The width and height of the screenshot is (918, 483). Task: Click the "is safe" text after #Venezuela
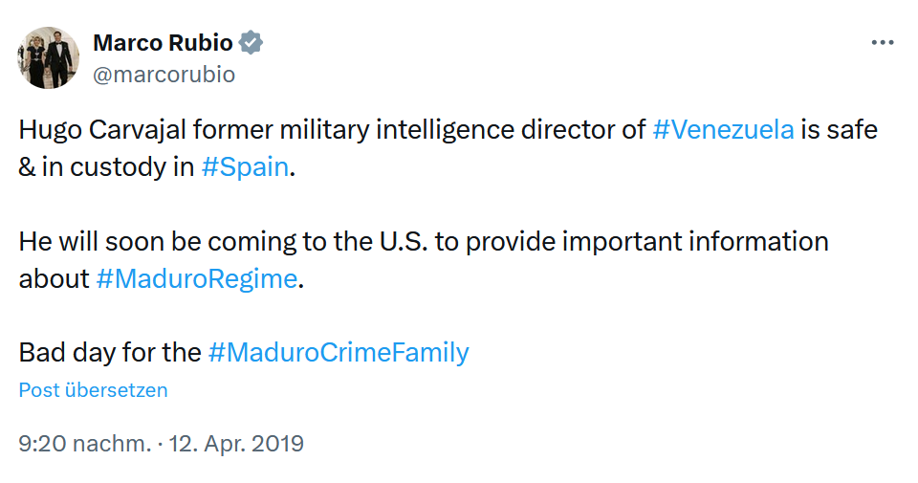tap(840, 129)
